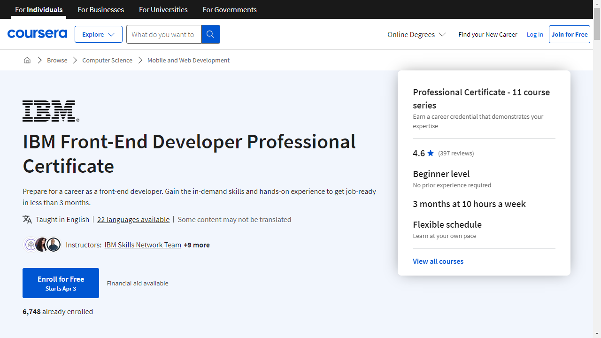This screenshot has width=601, height=338.
Task: Click 'Taught in English' text
Action: (x=62, y=219)
